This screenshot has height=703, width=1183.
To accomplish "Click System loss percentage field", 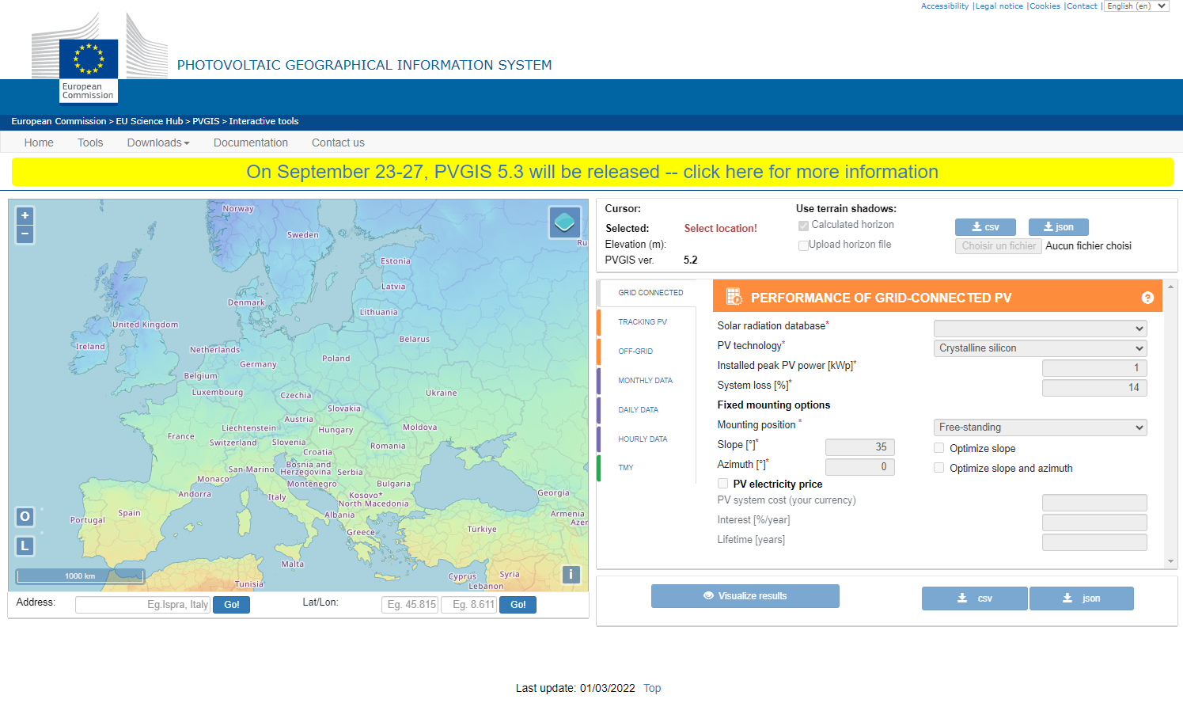I will pos(1094,388).
